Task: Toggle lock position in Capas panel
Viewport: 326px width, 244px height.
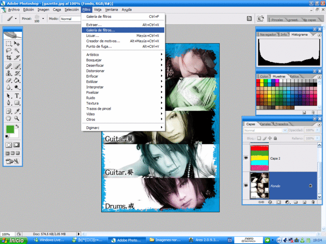Action: (x=270, y=138)
